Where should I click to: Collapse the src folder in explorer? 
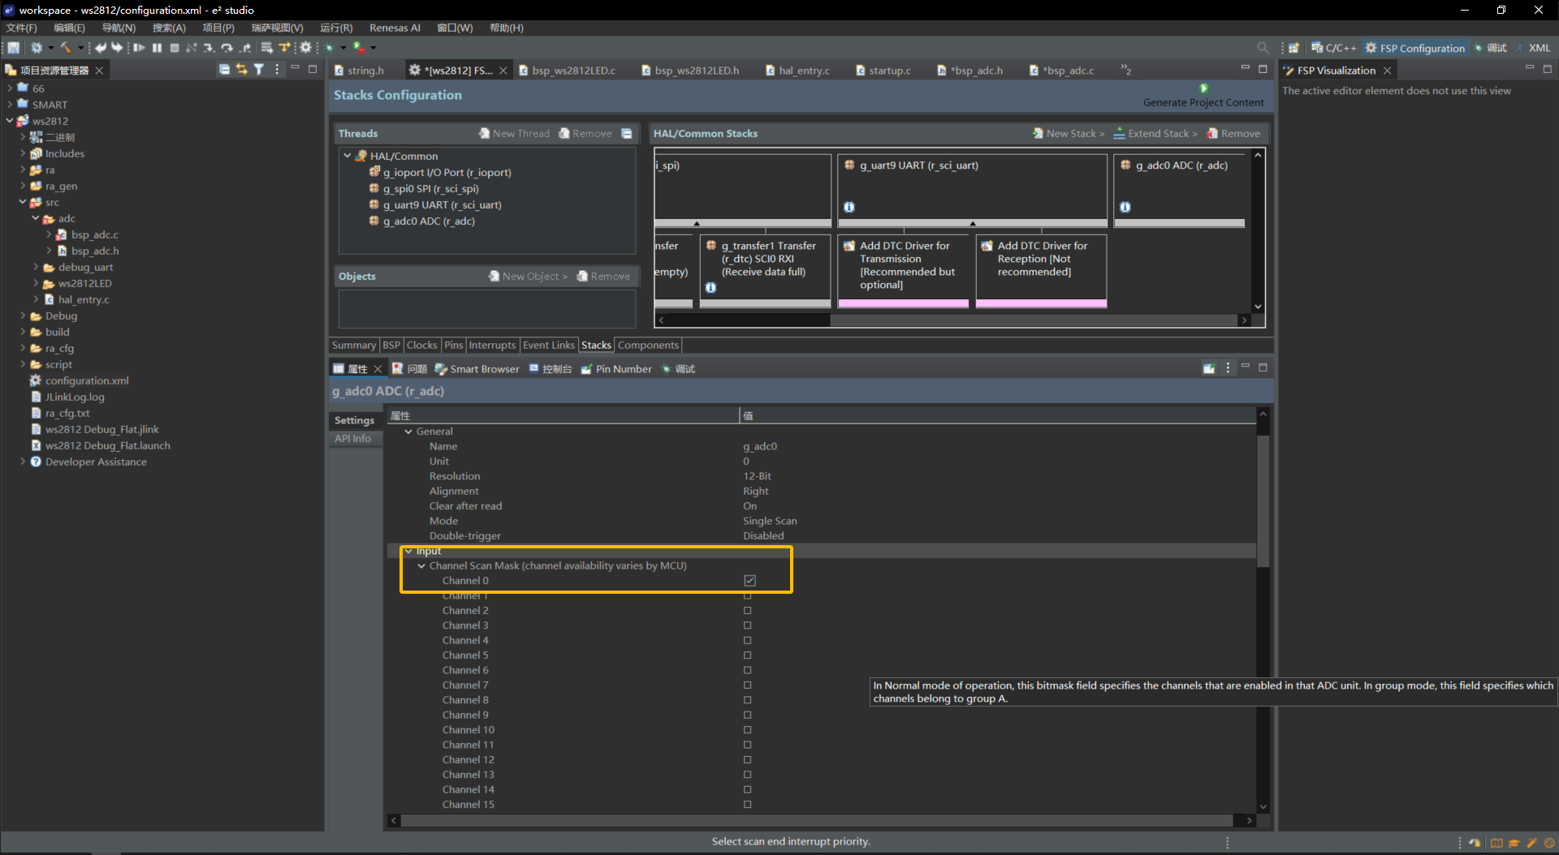(23, 202)
